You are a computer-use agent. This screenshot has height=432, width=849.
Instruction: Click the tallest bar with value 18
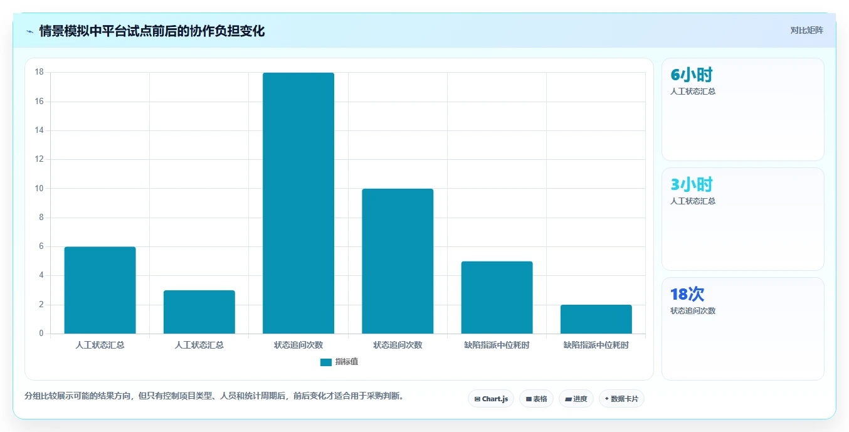tap(298, 203)
